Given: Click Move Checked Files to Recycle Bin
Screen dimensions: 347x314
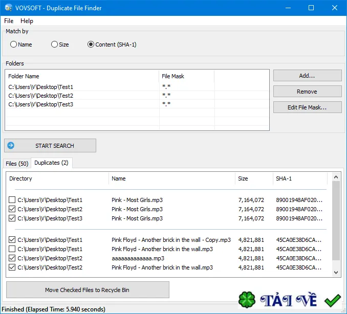Looking at the screenshot, I should 88,289.
